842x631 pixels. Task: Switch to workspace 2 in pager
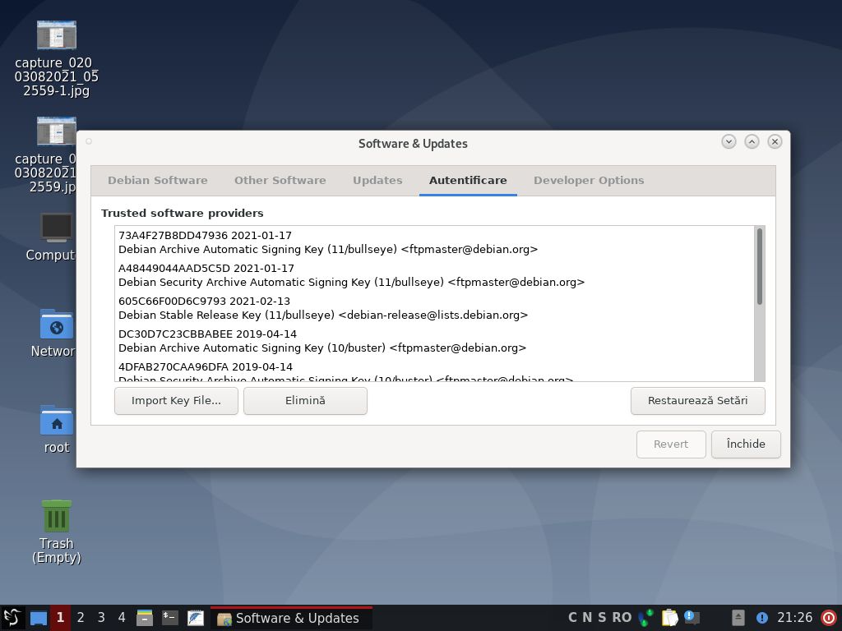pos(81,618)
